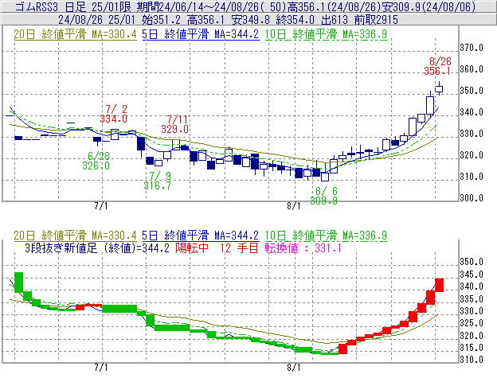Click upper chart 5日 終値平滑 MA=344.2 legend

point(201,34)
